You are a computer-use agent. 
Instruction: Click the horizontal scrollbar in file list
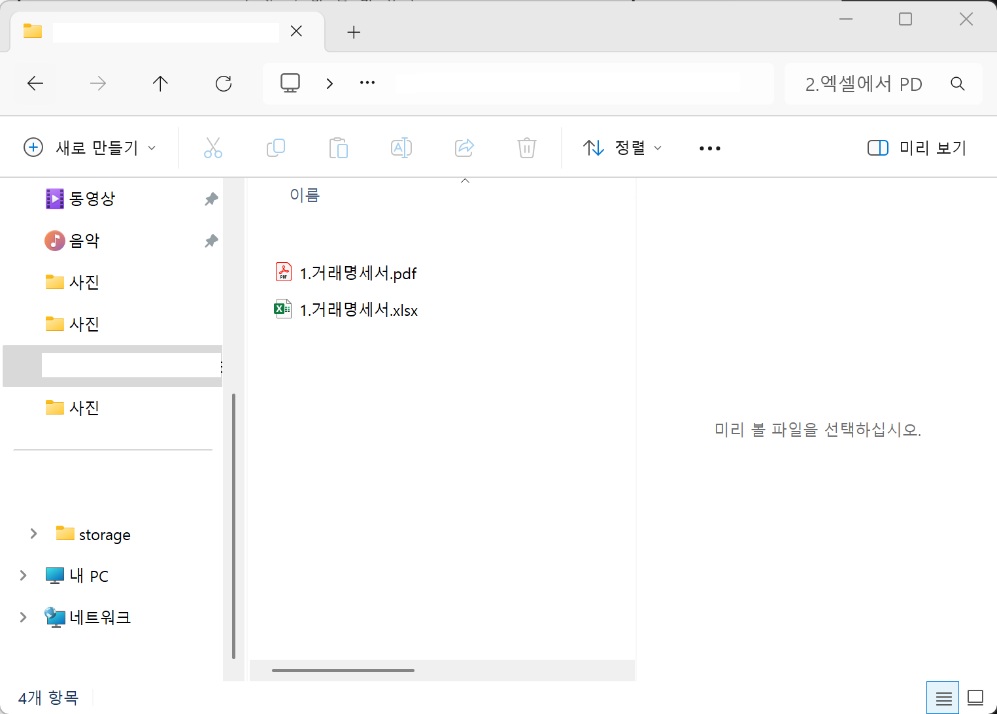click(x=343, y=670)
